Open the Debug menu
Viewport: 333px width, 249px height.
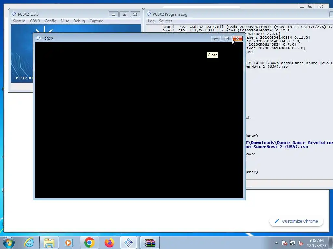coord(79,21)
